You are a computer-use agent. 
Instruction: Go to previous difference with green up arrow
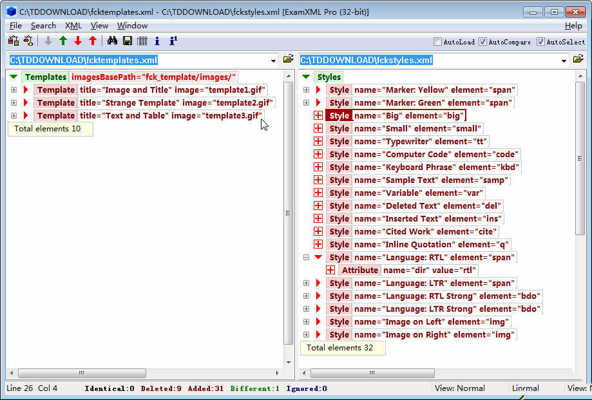pos(62,40)
